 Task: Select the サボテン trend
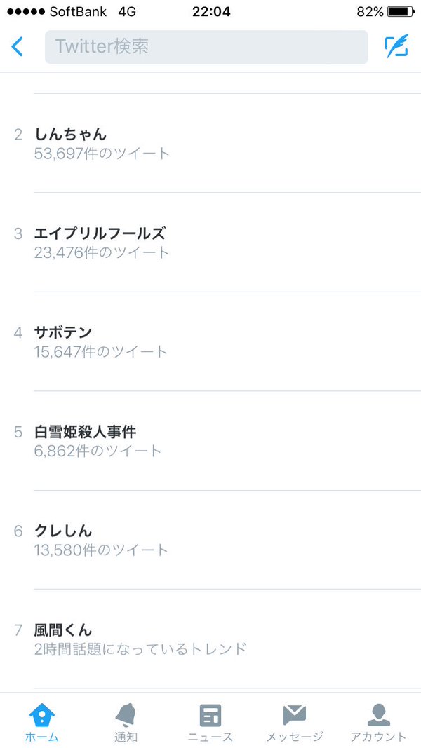(x=63, y=332)
